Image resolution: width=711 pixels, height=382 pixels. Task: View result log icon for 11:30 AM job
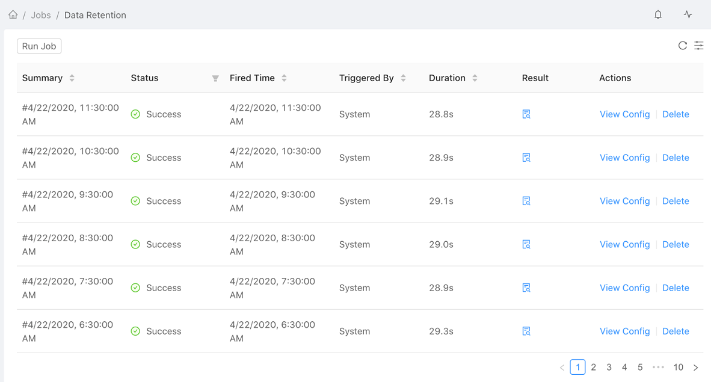tap(526, 114)
